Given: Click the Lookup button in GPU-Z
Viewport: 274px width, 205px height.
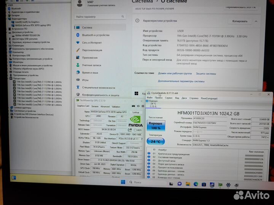Looking at the screenshot, I should pyautogui.click(x=135, y=112).
